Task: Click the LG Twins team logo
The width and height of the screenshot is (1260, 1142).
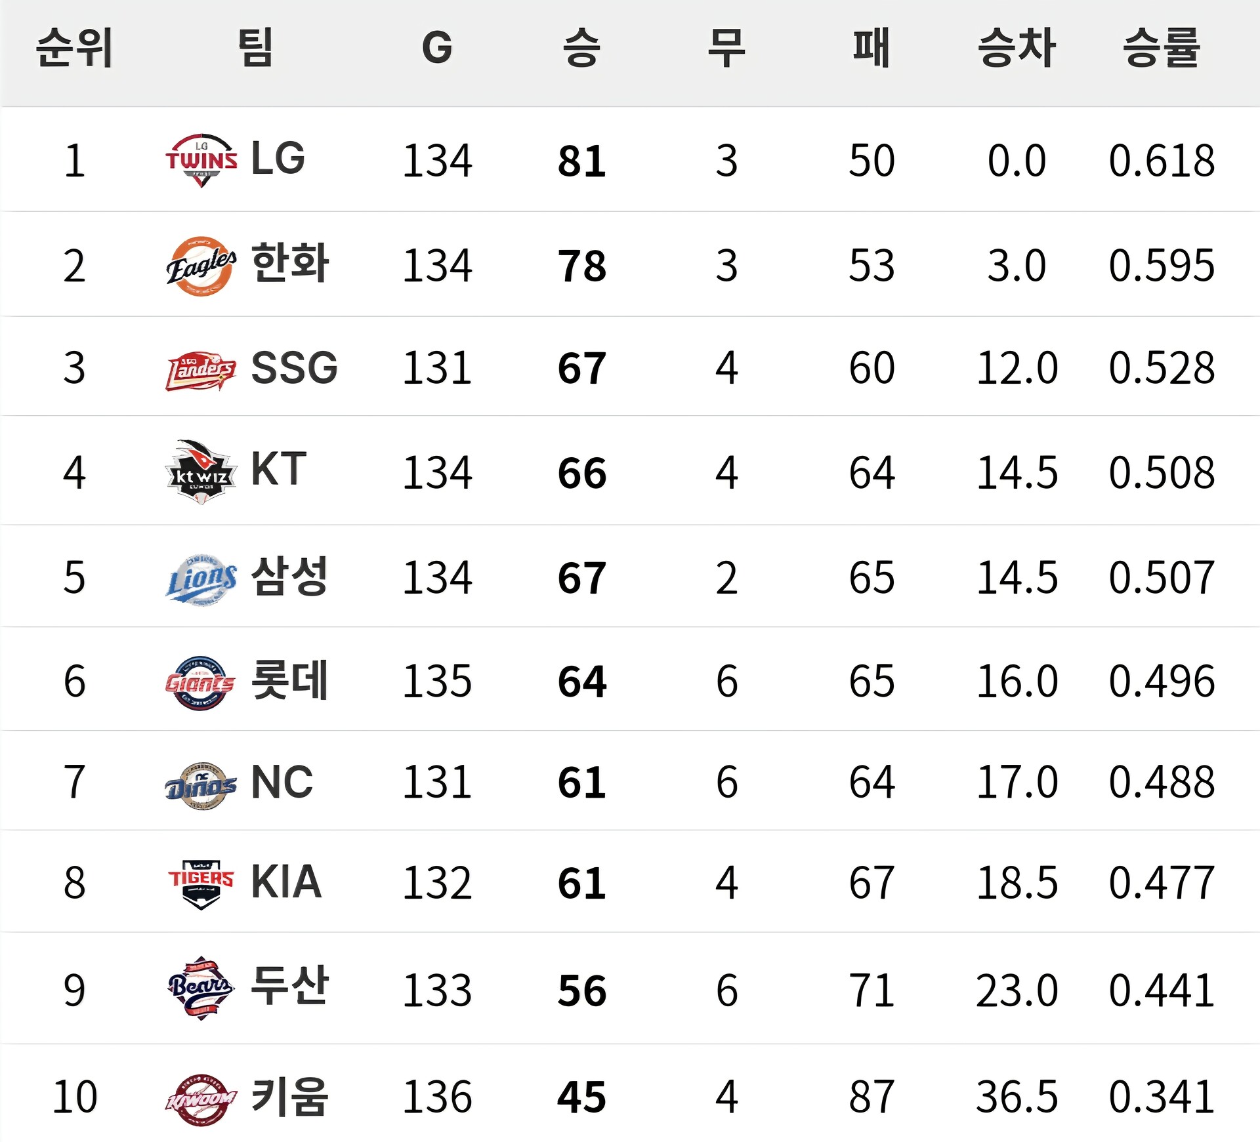Action: 201,160
